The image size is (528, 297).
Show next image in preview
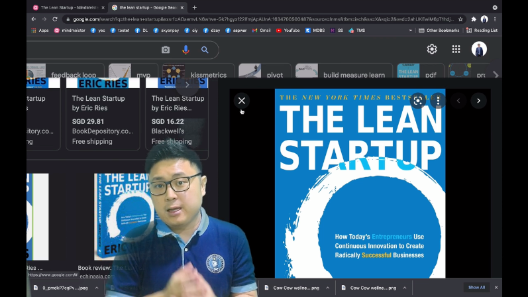tap(478, 101)
